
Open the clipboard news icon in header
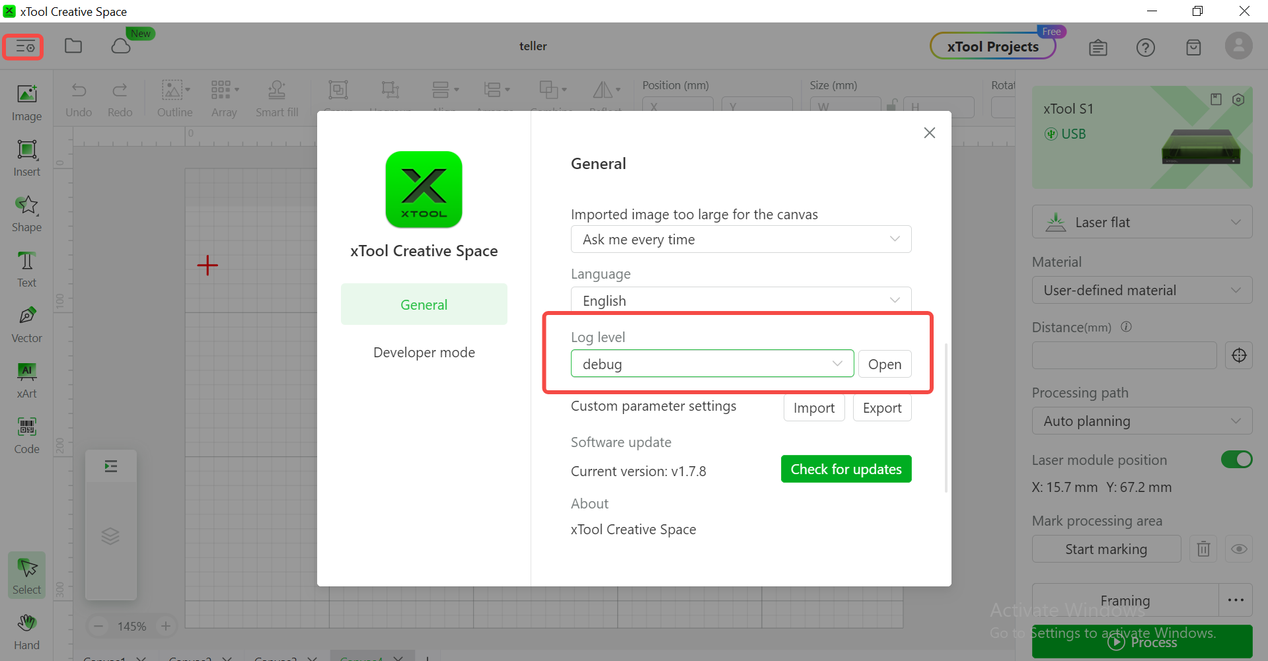tap(1098, 48)
